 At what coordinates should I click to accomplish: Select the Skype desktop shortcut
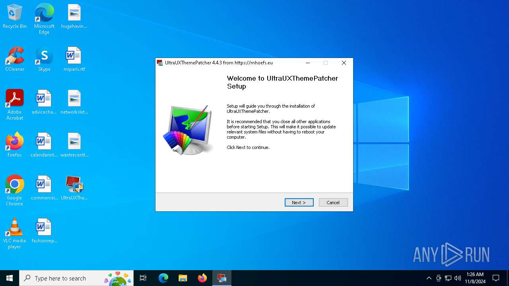pos(44,60)
